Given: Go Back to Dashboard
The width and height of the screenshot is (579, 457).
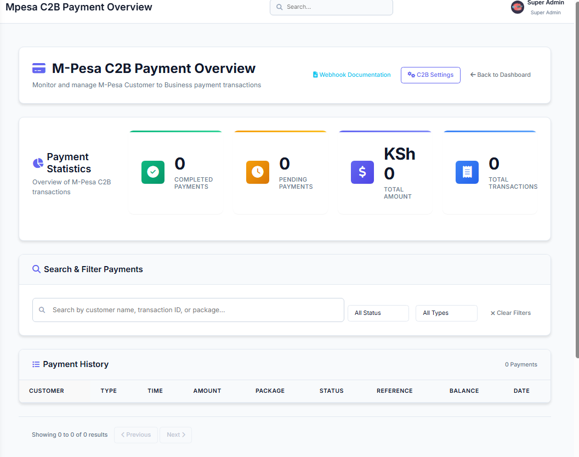Looking at the screenshot, I should pos(500,75).
